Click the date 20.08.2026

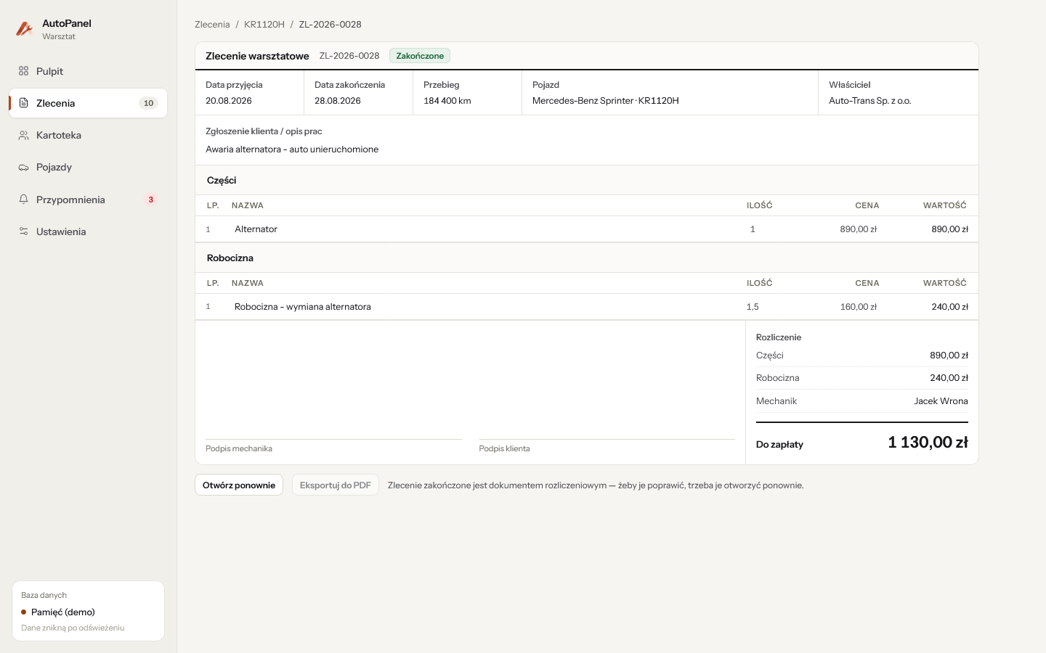click(229, 101)
